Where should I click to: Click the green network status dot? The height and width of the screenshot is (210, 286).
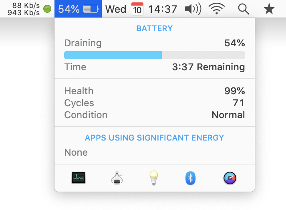[x=47, y=9]
